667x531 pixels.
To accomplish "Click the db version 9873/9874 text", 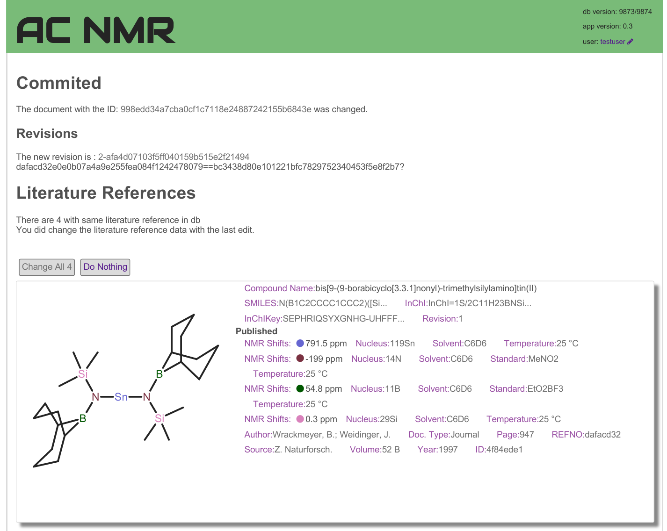I will click(x=617, y=12).
